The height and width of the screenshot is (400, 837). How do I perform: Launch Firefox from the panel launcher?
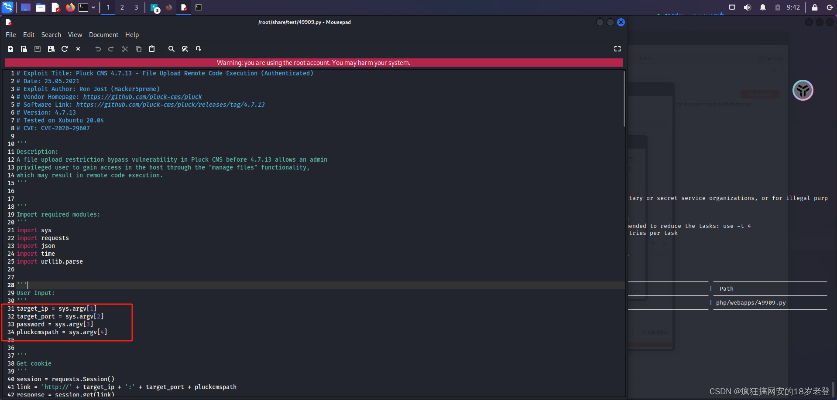[x=70, y=7]
